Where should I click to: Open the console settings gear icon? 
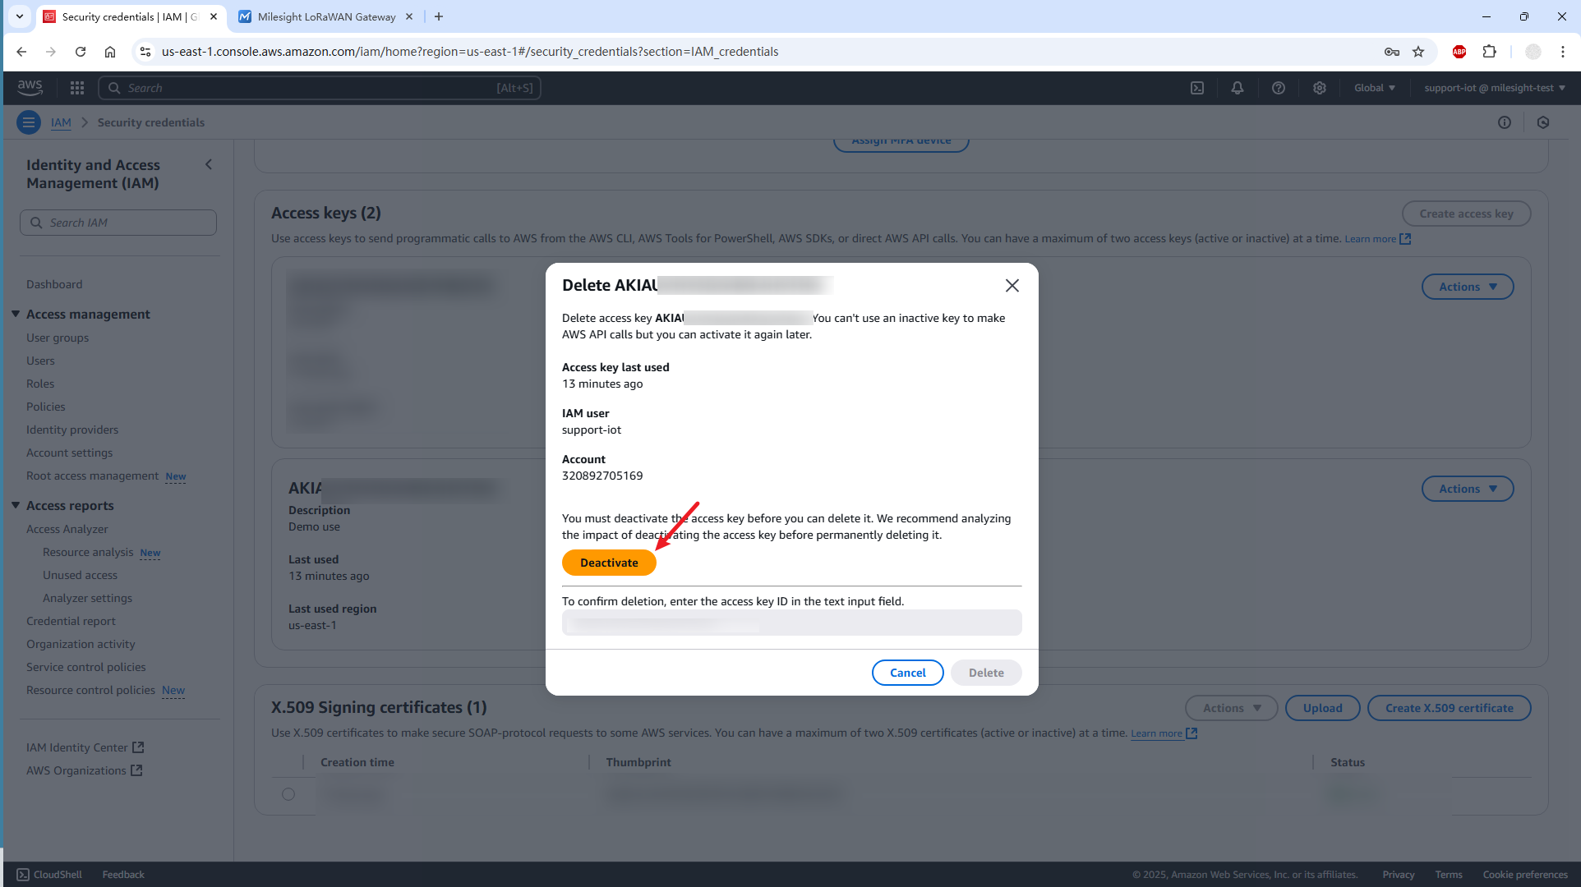1320,88
